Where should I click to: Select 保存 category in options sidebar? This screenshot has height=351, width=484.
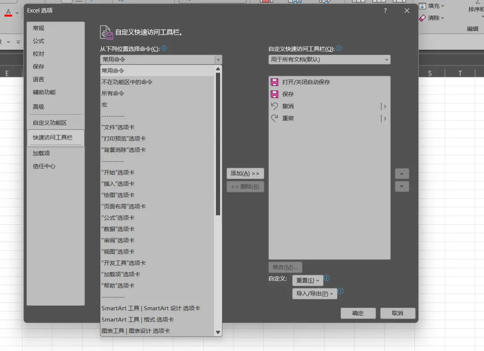point(56,67)
